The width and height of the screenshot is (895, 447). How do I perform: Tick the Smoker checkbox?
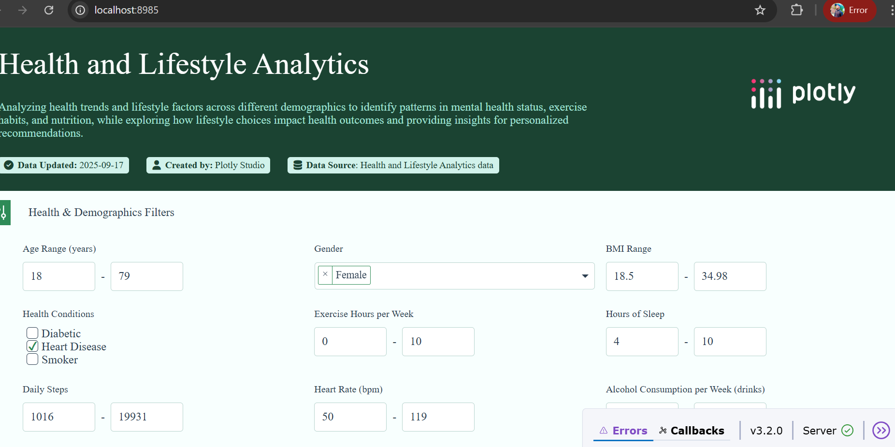point(32,359)
